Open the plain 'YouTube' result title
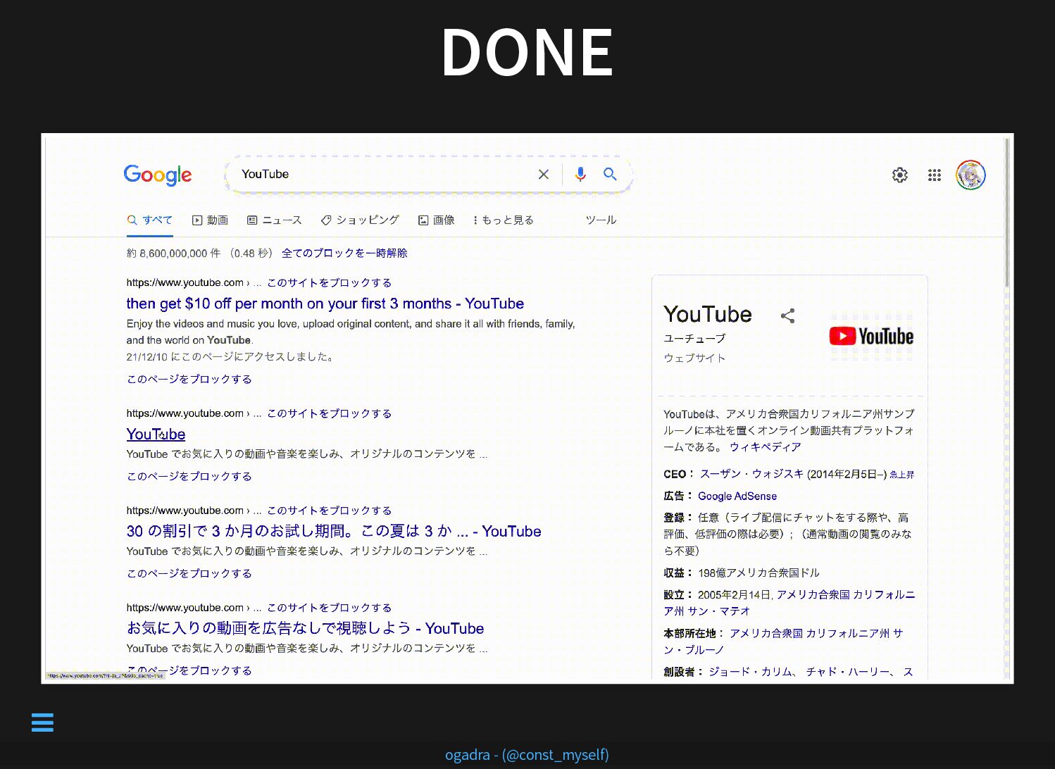The width and height of the screenshot is (1055, 769). point(156,434)
